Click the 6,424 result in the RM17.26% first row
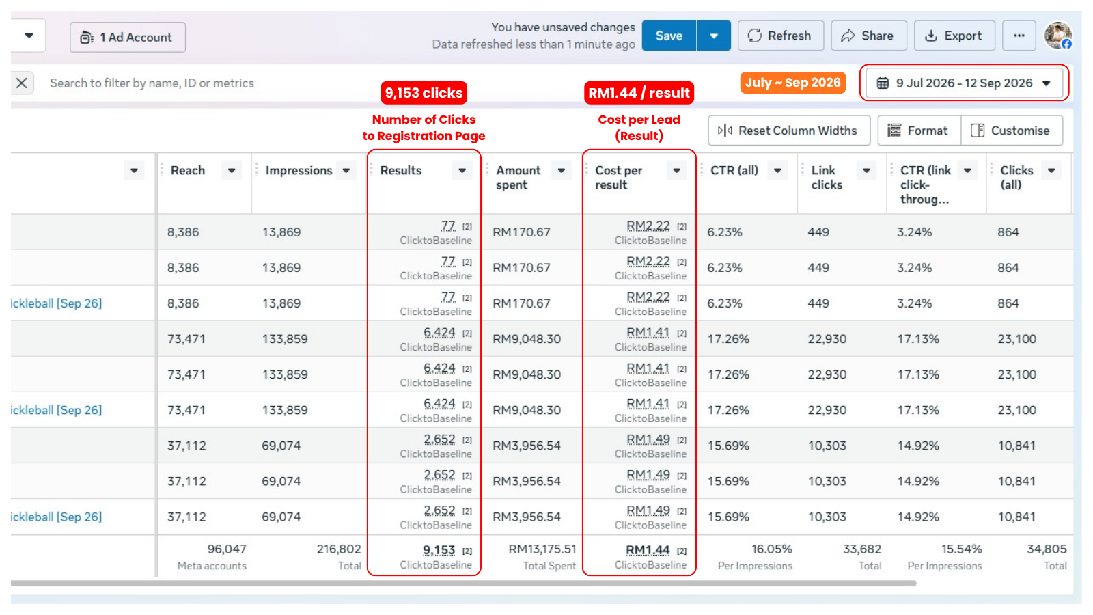This screenshot has height=615, width=1093. [x=439, y=332]
